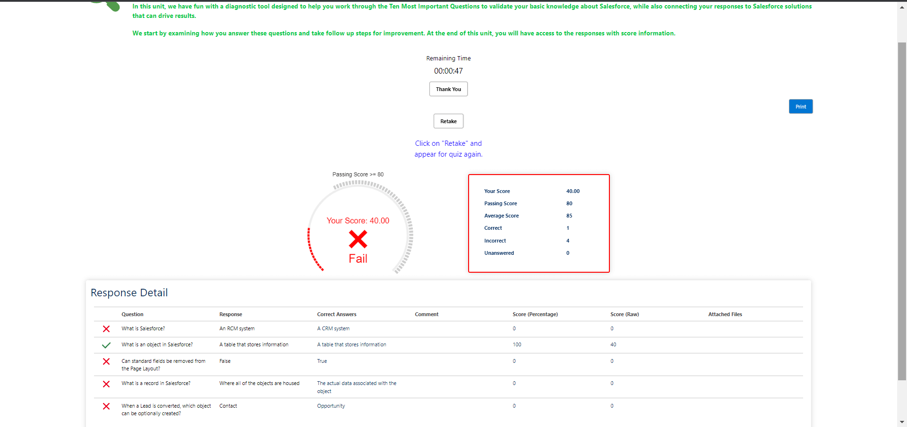
Task: Click the 'Your Score: 40.00' gauge text
Action: point(358,221)
